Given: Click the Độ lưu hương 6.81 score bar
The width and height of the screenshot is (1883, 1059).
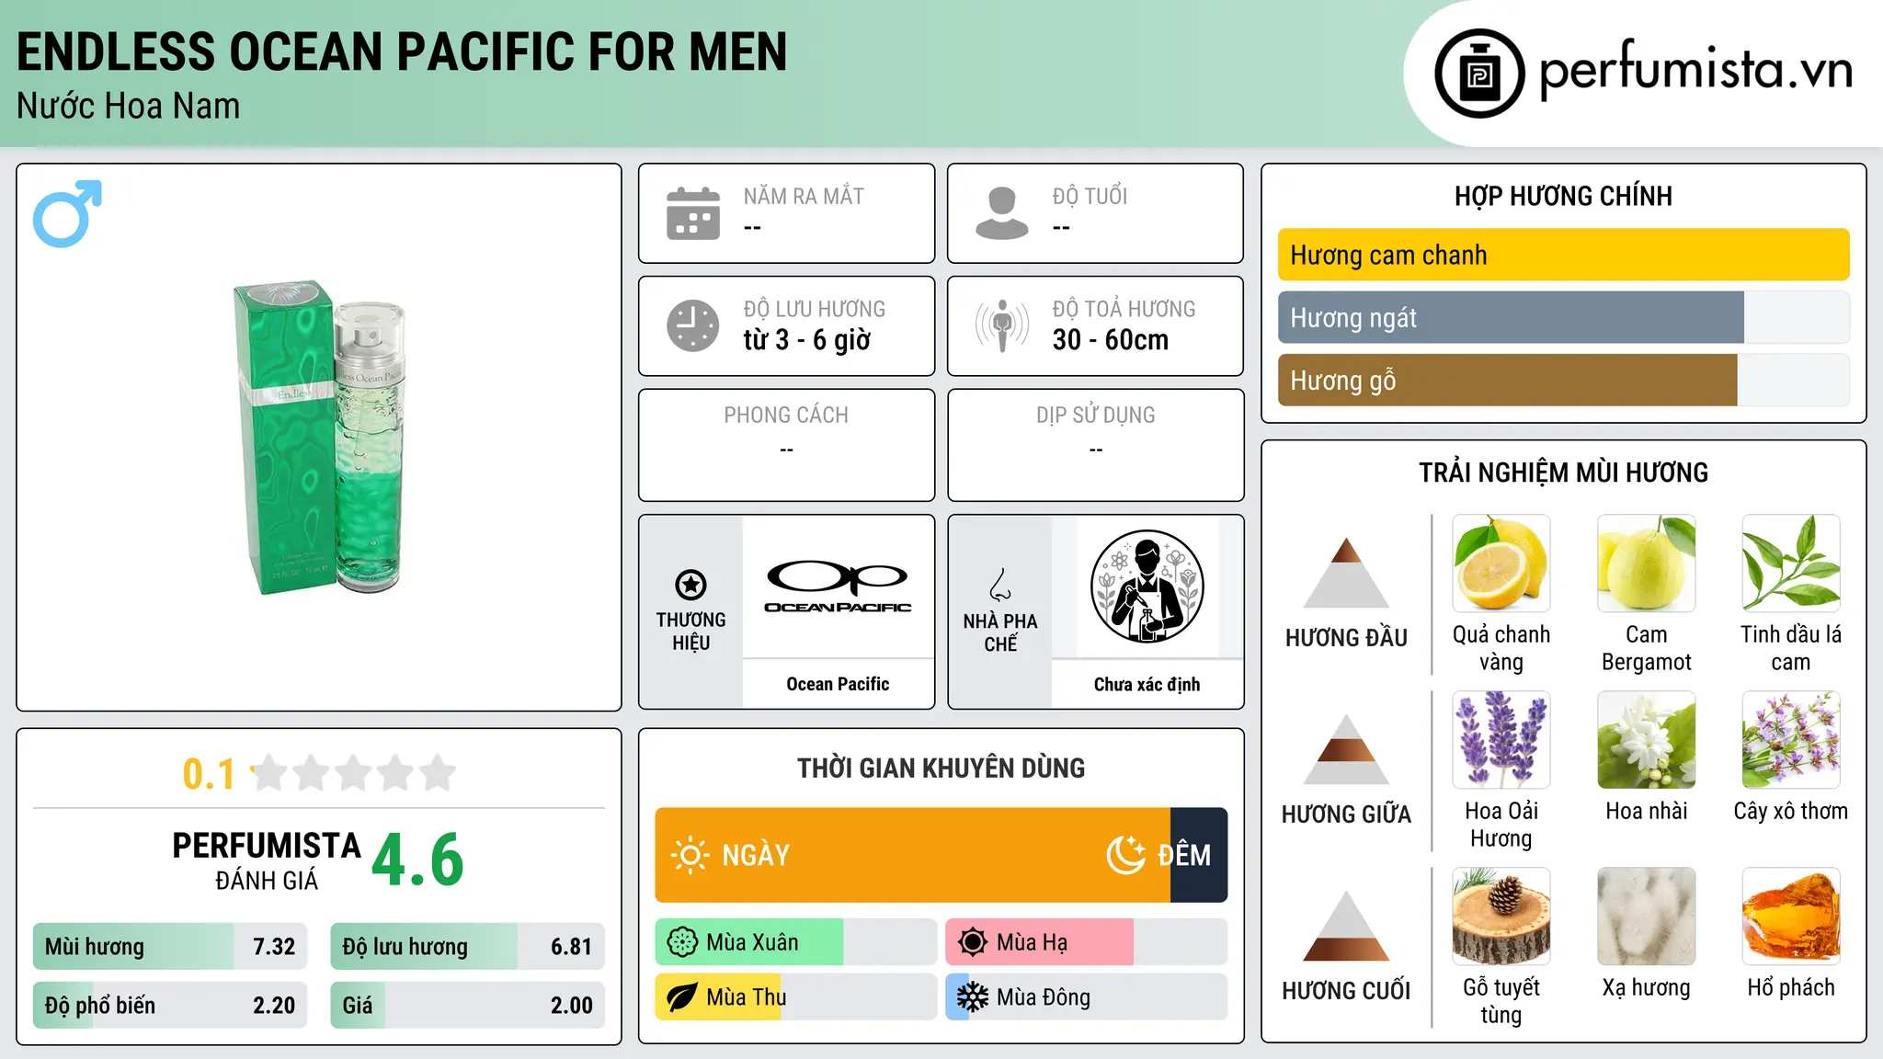Looking at the screenshot, I should coord(467,946).
